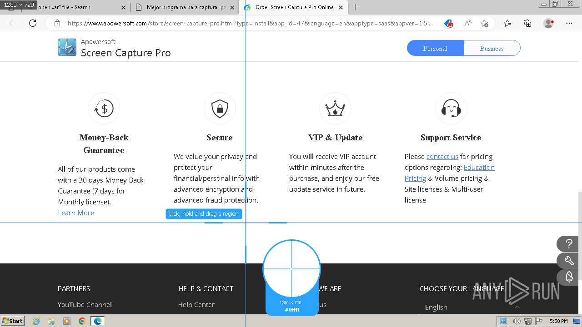Screen dimensions: 582x327
Task: Add this page to favorites star icon
Action: (x=485, y=23)
